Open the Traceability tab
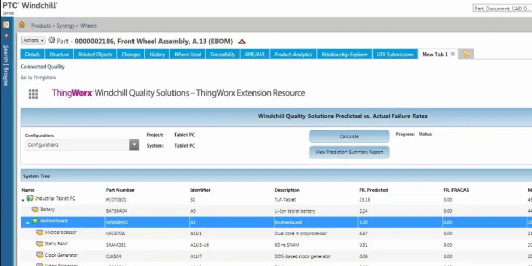 tap(222, 54)
